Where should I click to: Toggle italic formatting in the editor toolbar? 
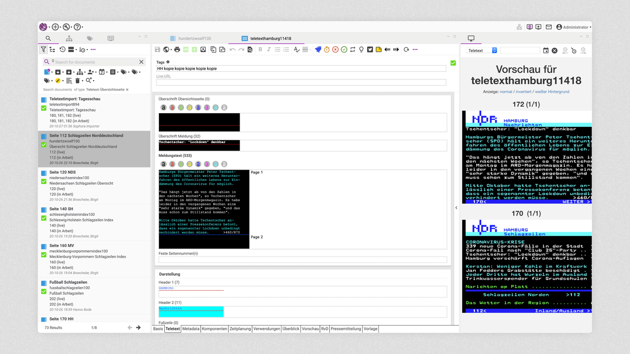click(268, 49)
